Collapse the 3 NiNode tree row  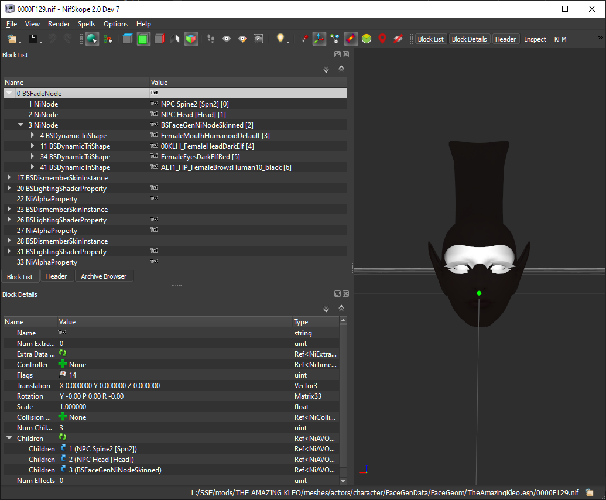point(21,125)
